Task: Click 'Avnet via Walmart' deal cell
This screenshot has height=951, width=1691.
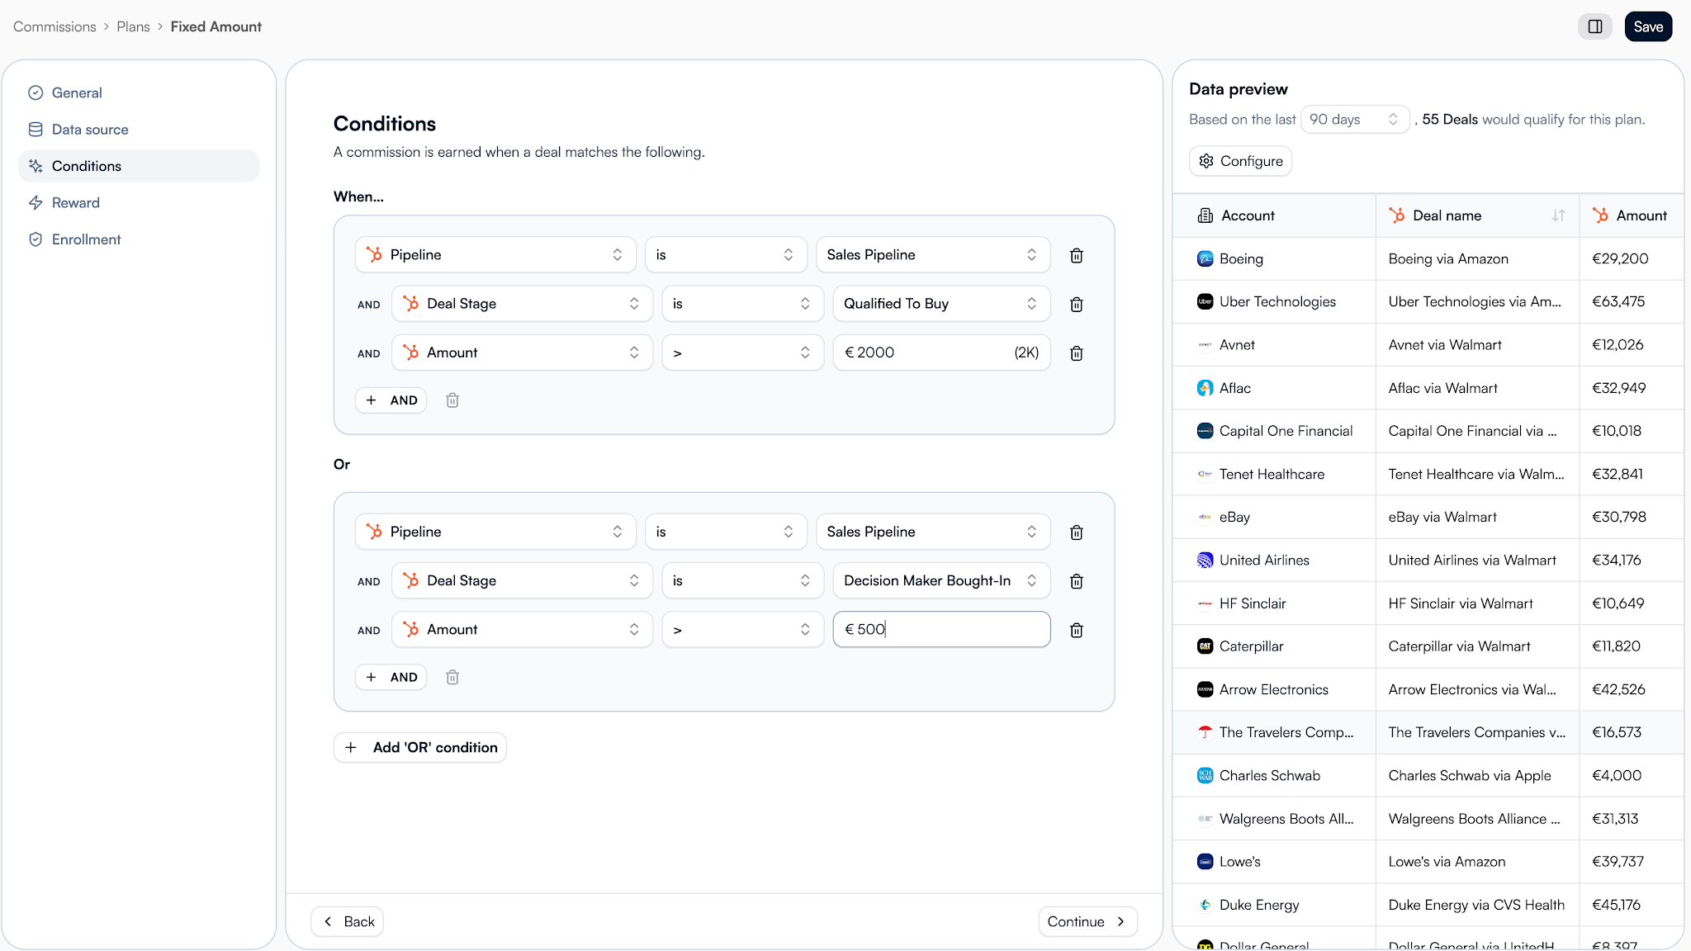Action: tap(1477, 345)
